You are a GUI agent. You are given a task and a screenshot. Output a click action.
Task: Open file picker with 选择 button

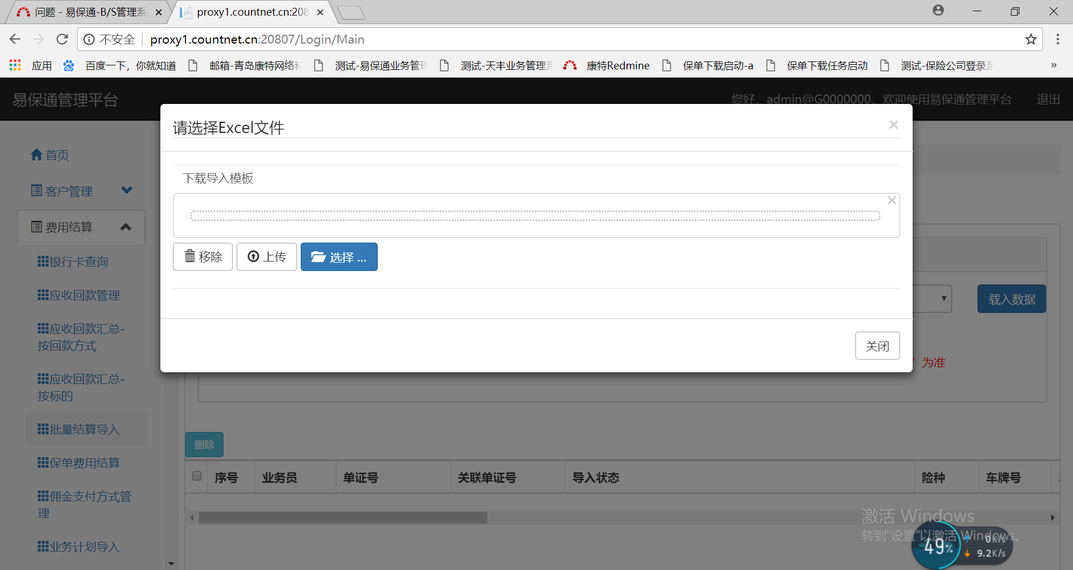pos(339,256)
